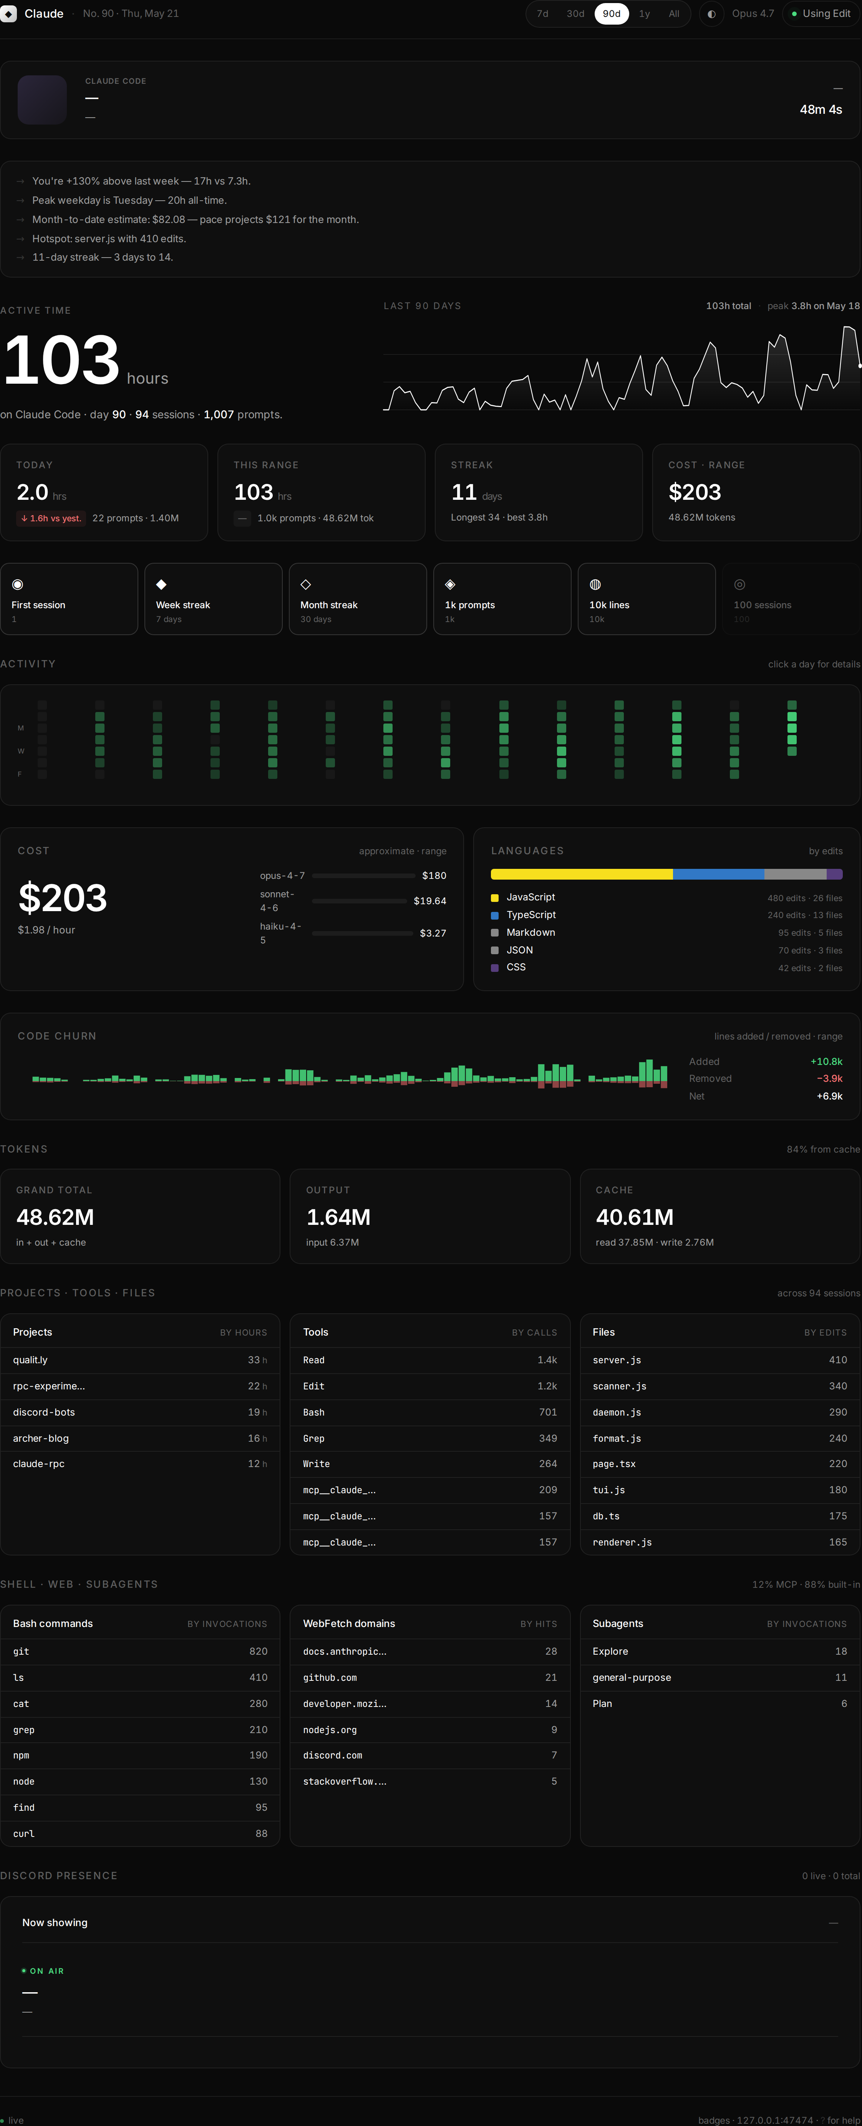
Task: Click the last 90 days sparkline chart
Action: coord(622,367)
